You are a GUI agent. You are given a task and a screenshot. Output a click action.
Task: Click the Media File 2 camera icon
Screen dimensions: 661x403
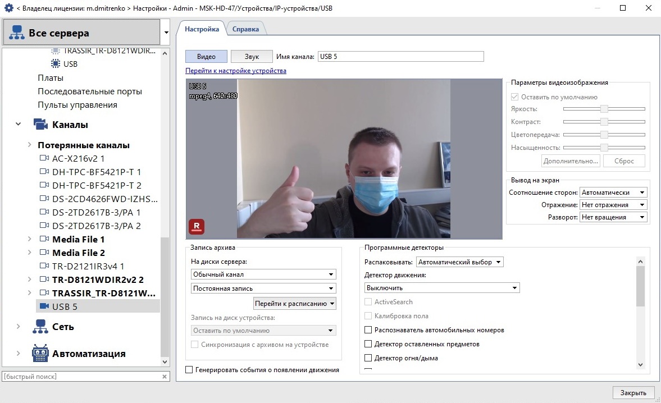click(44, 252)
